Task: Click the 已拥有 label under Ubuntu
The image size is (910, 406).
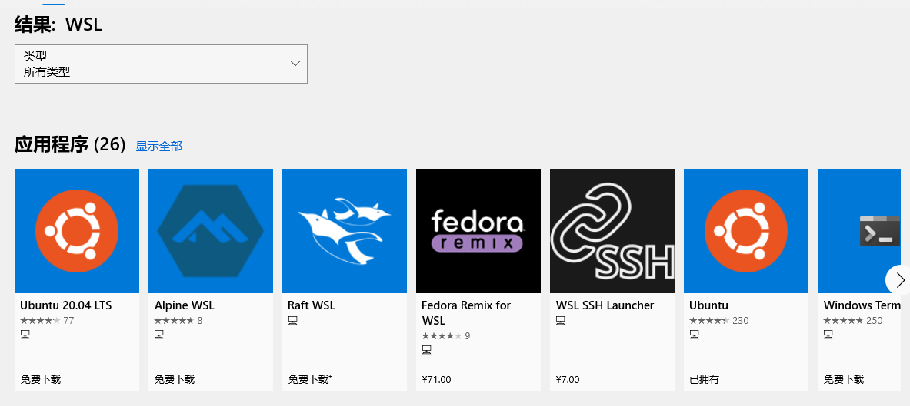Action: pos(704,379)
